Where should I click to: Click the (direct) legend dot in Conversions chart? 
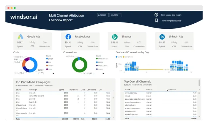pyautogui.click(x=97, y=69)
